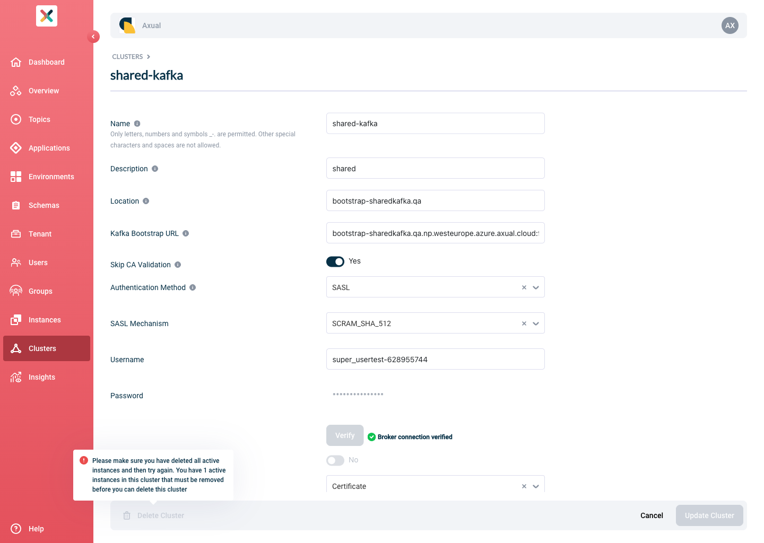Screen dimensions: 764x543
Task: Open the AX user avatar menu
Action: [x=730, y=25]
